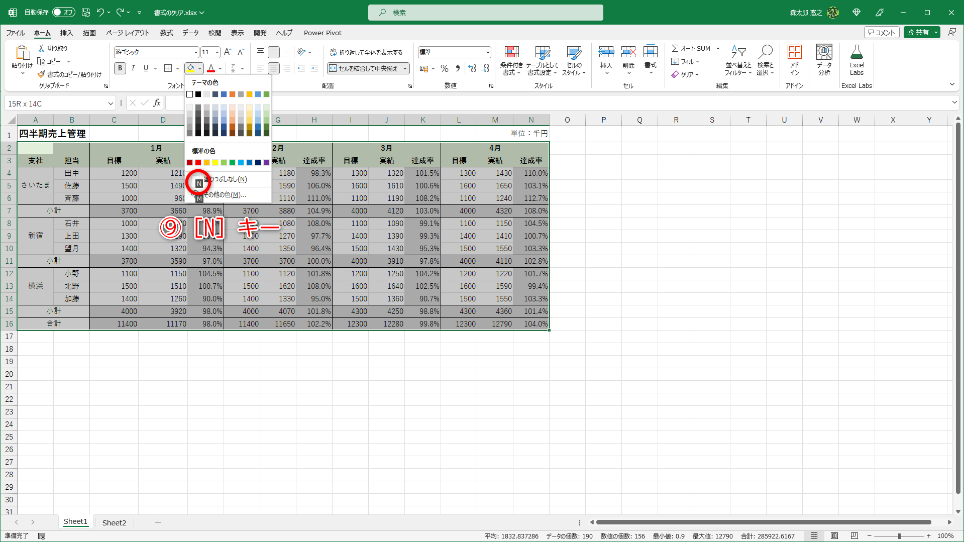Image resolution: width=964 pixels, height=542 pixels.
Task: Expand the Name Box dropdown arrow
Action: (111, 103)
